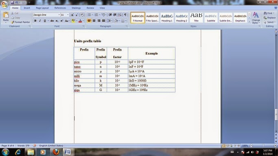Open the line spacing options
This screenshot has height=156, width=278.
point(109,21)
